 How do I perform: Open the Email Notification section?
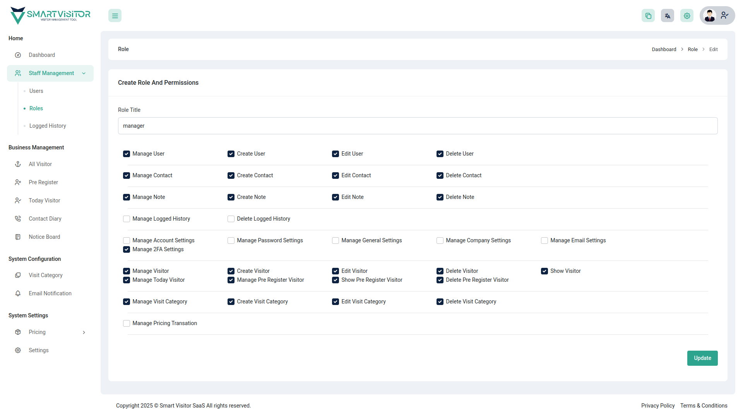click(x=50, y=293)
